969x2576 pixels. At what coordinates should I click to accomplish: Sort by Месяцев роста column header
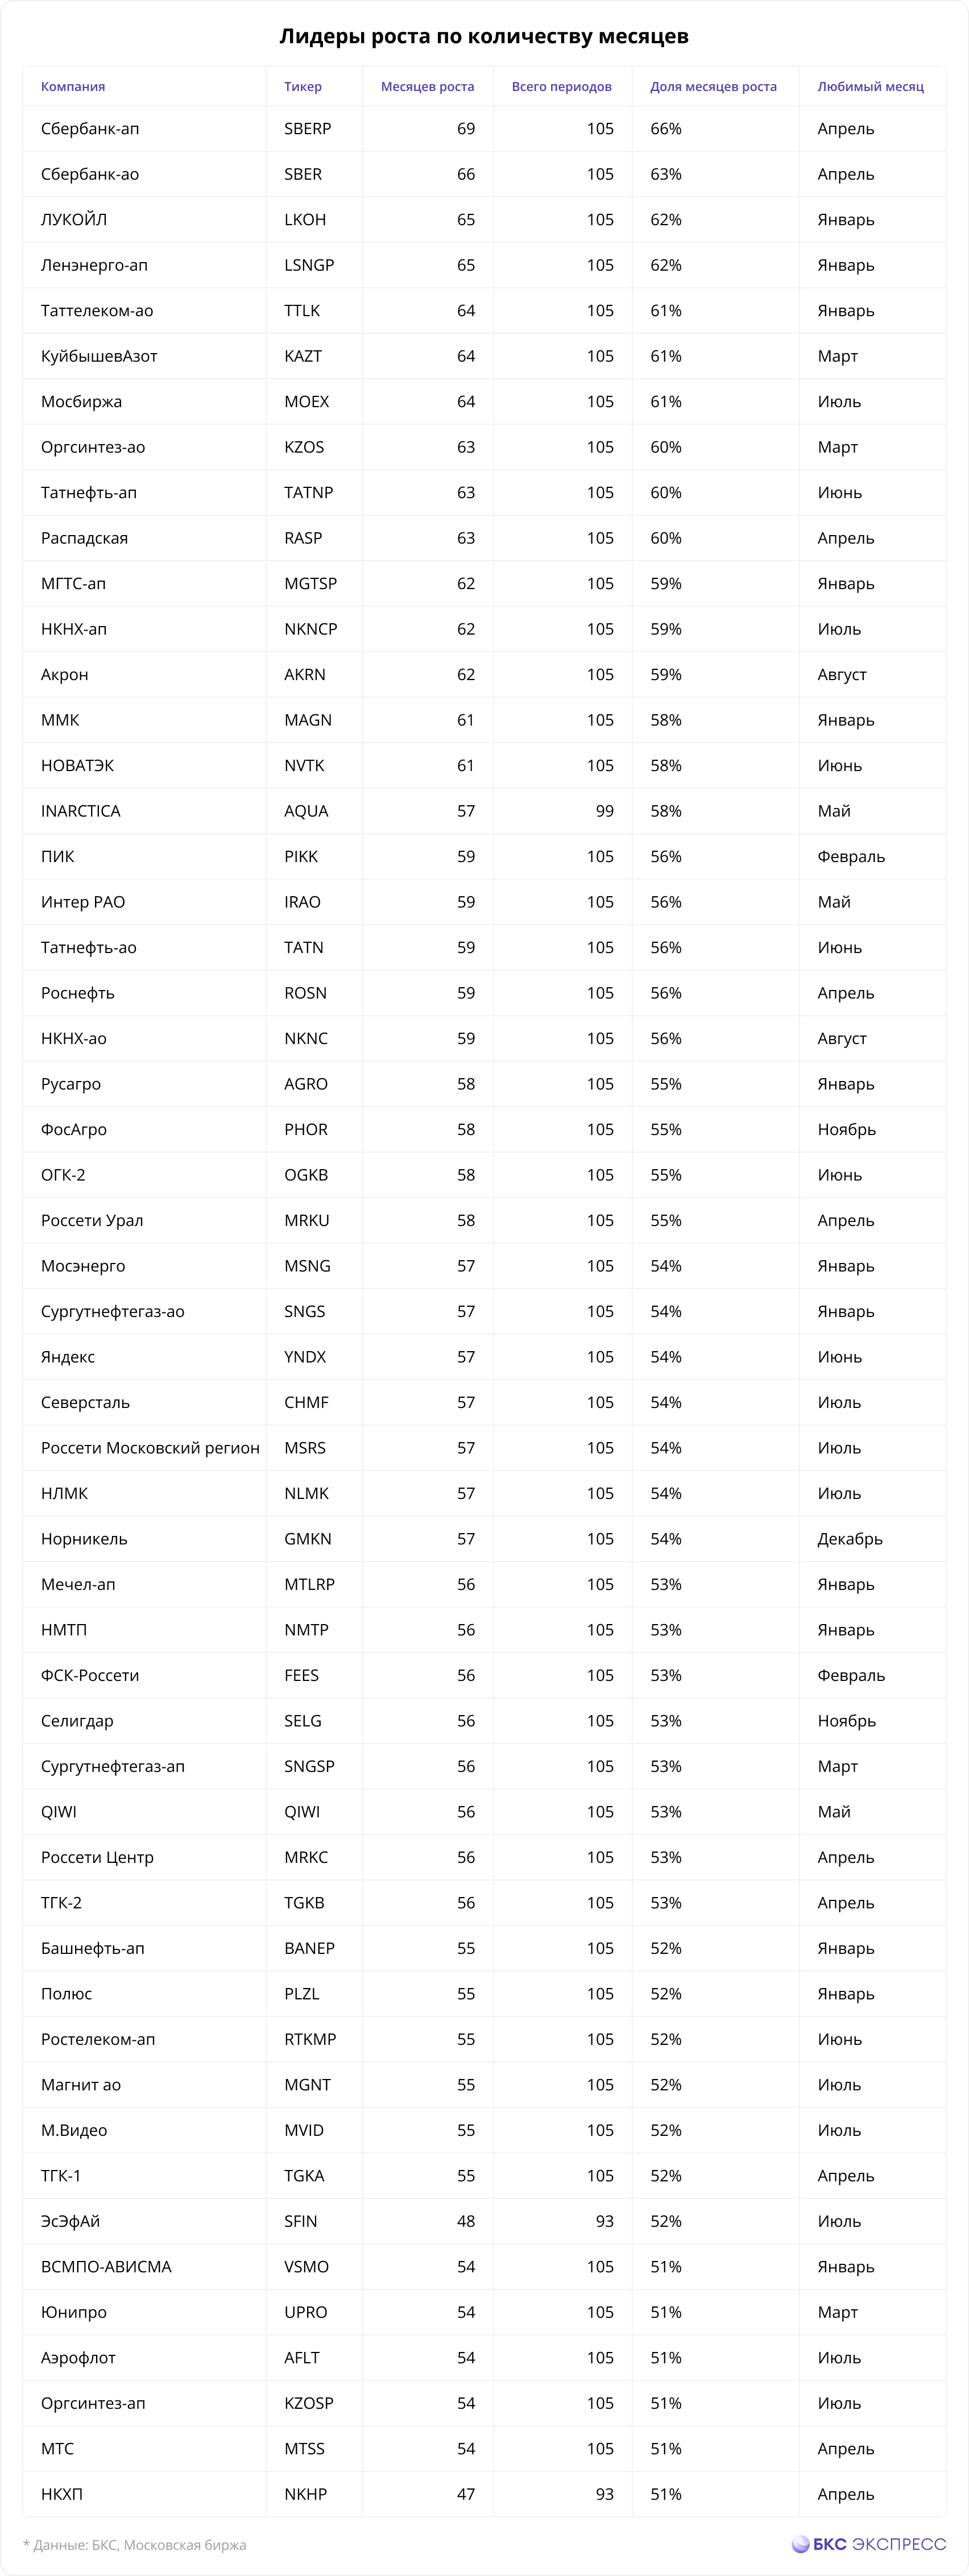(427, 87)
